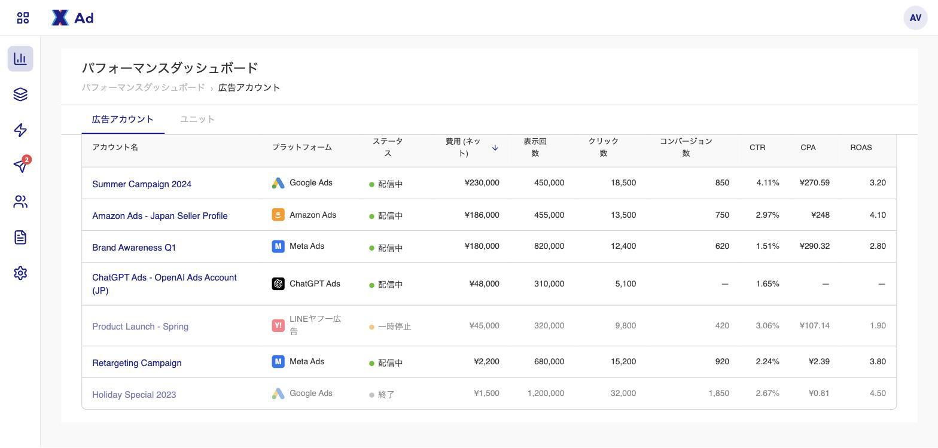Click ¥290.32 CPA value

pos(815,246)
